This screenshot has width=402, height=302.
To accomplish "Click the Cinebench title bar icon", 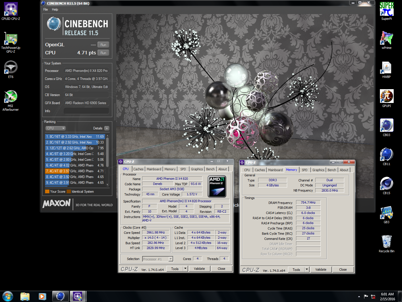I will (x=43, y=3).
